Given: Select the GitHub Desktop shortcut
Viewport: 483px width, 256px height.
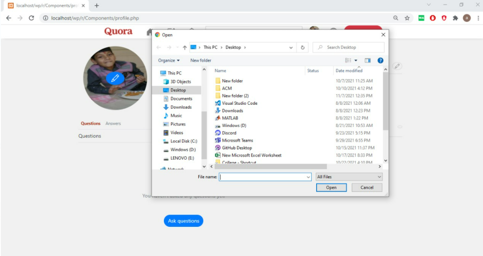Looking at the screenshot, I should (233, 148).
